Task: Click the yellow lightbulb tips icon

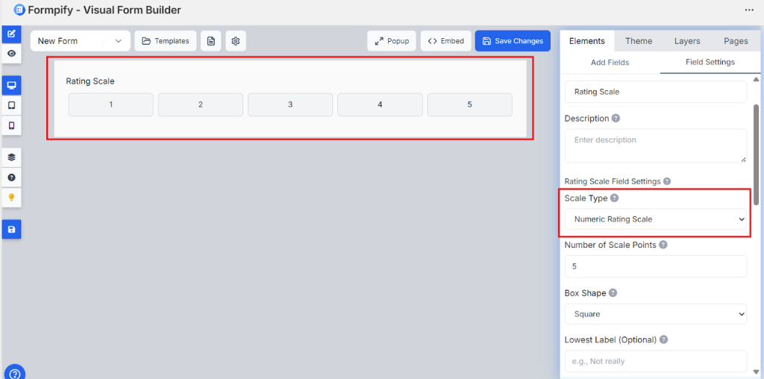Action: click(11, 198)
